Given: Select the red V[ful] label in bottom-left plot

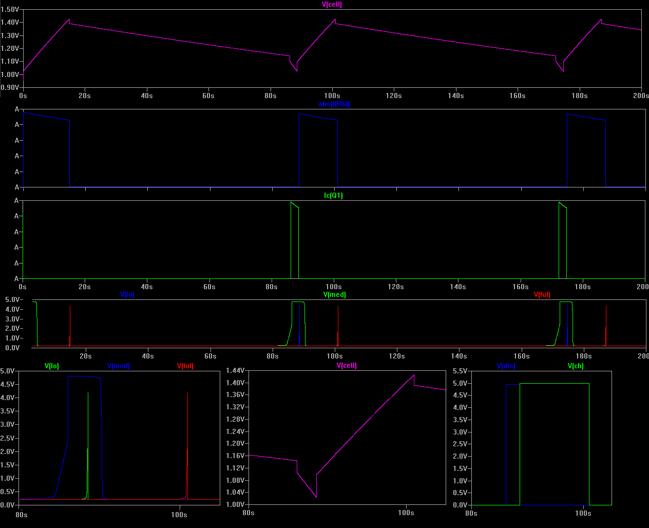Looking at the screenshot, I should pyautogui.click(x=185, y=366).
